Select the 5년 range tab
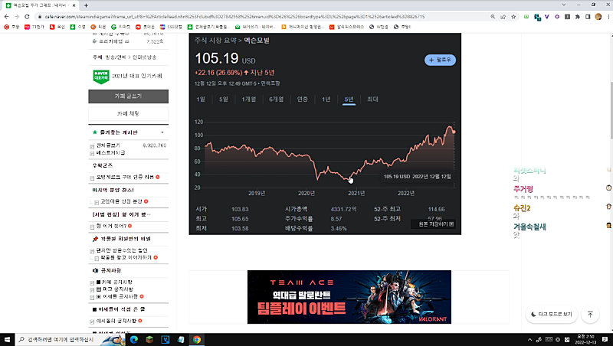 click(x=349, y=100)
